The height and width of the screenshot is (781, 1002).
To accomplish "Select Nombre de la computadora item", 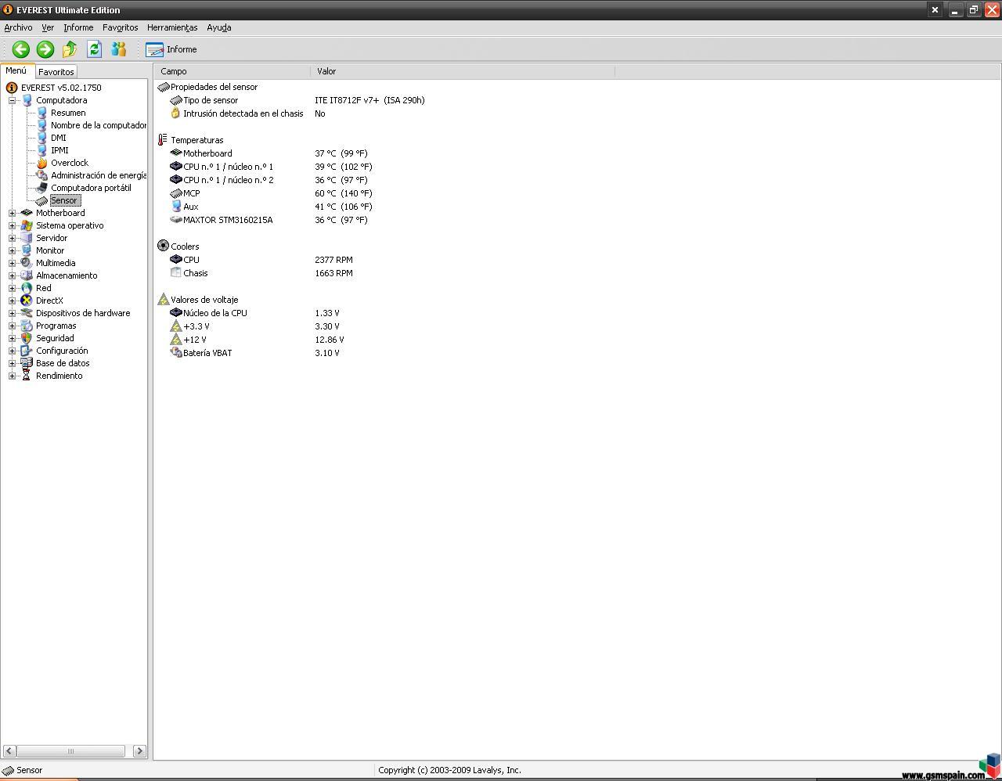I will [99, 125].
